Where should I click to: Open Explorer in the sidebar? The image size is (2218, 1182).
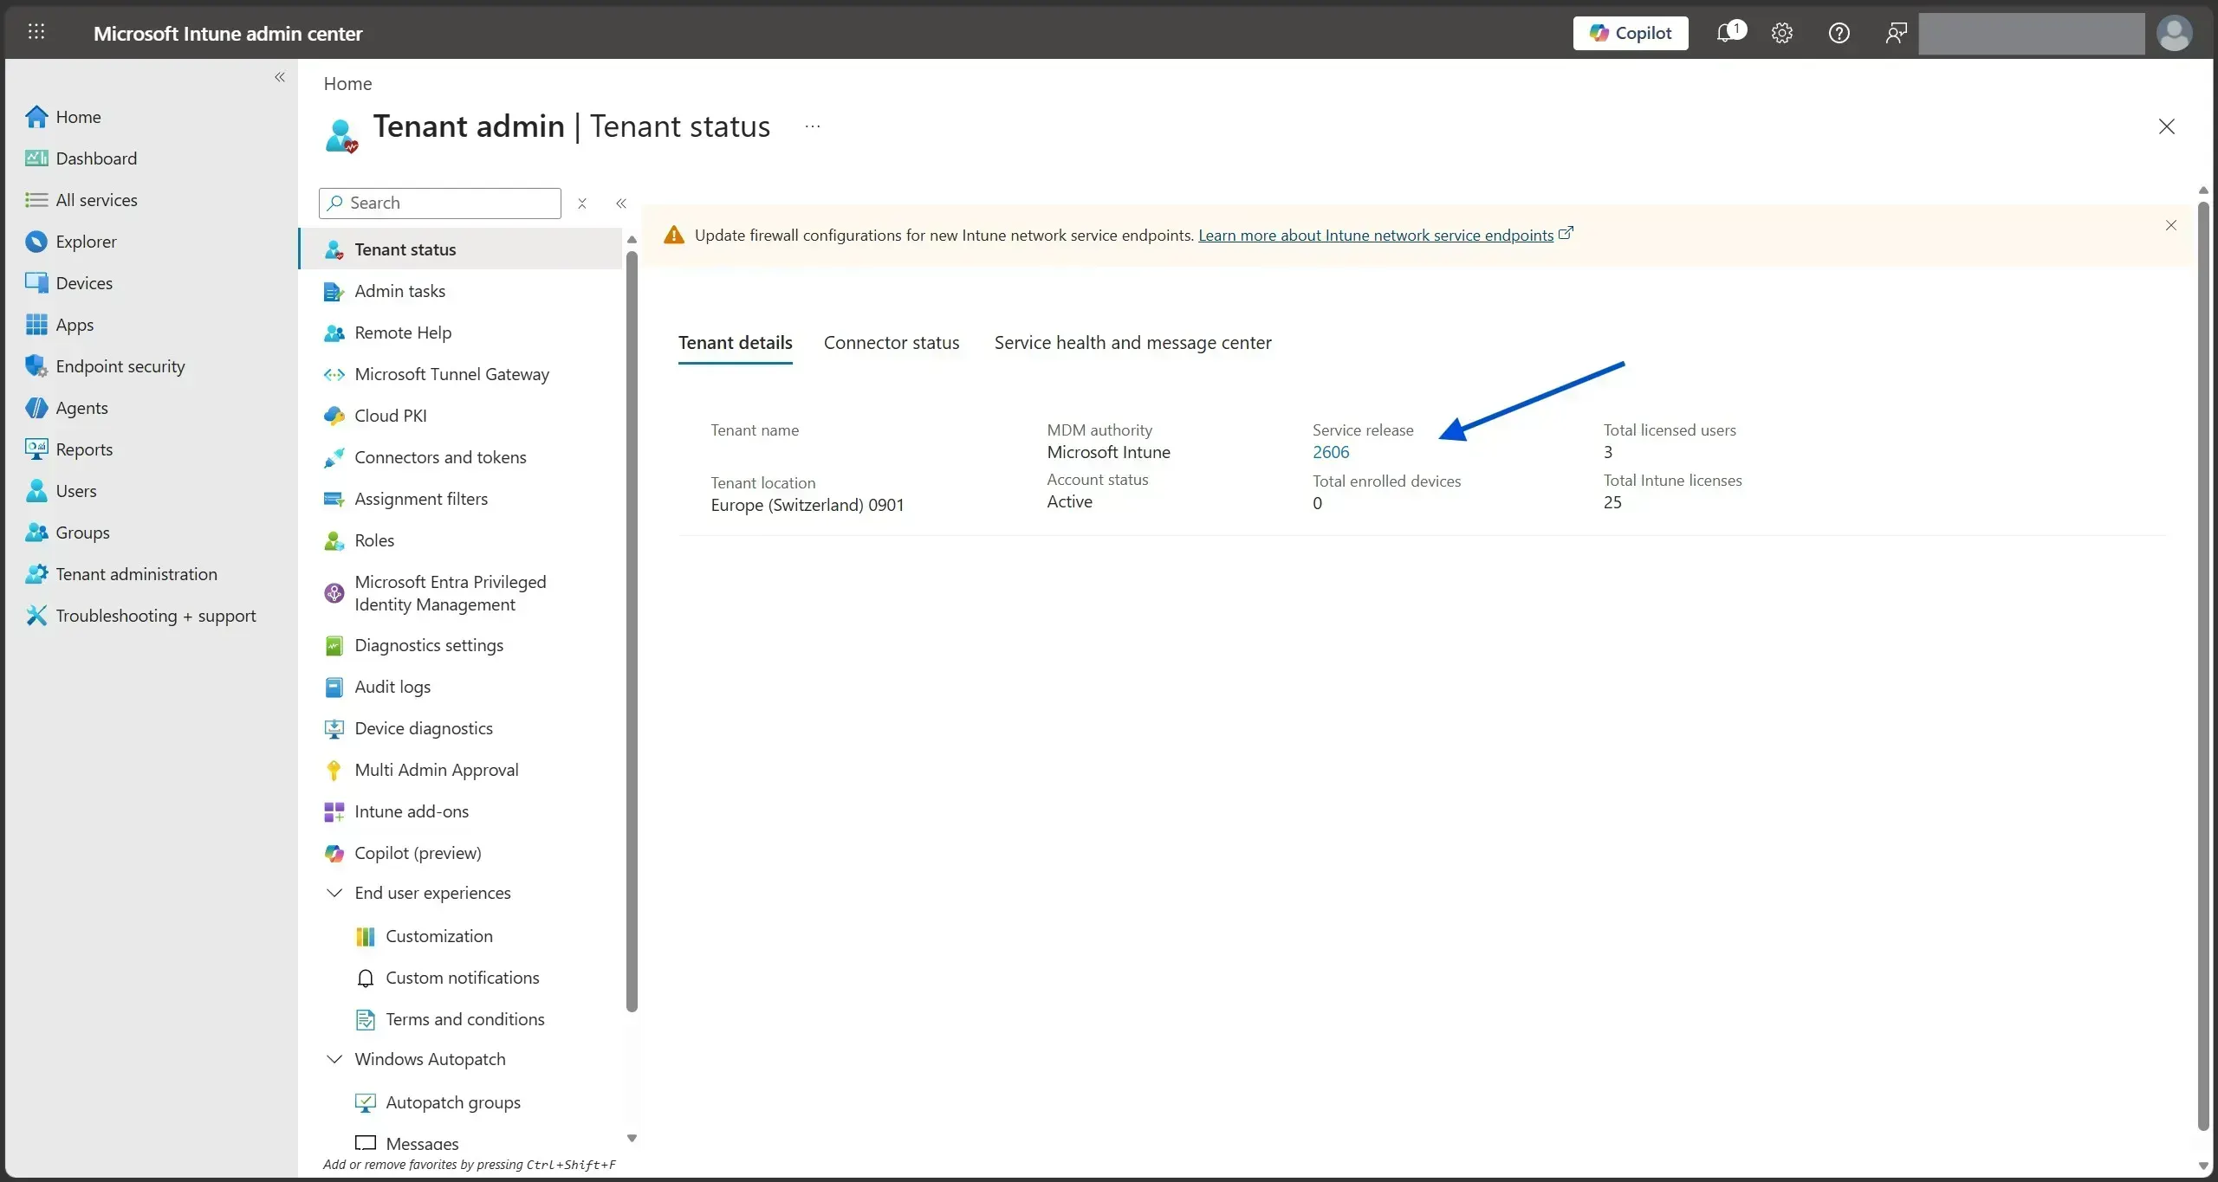coord(85,242)
